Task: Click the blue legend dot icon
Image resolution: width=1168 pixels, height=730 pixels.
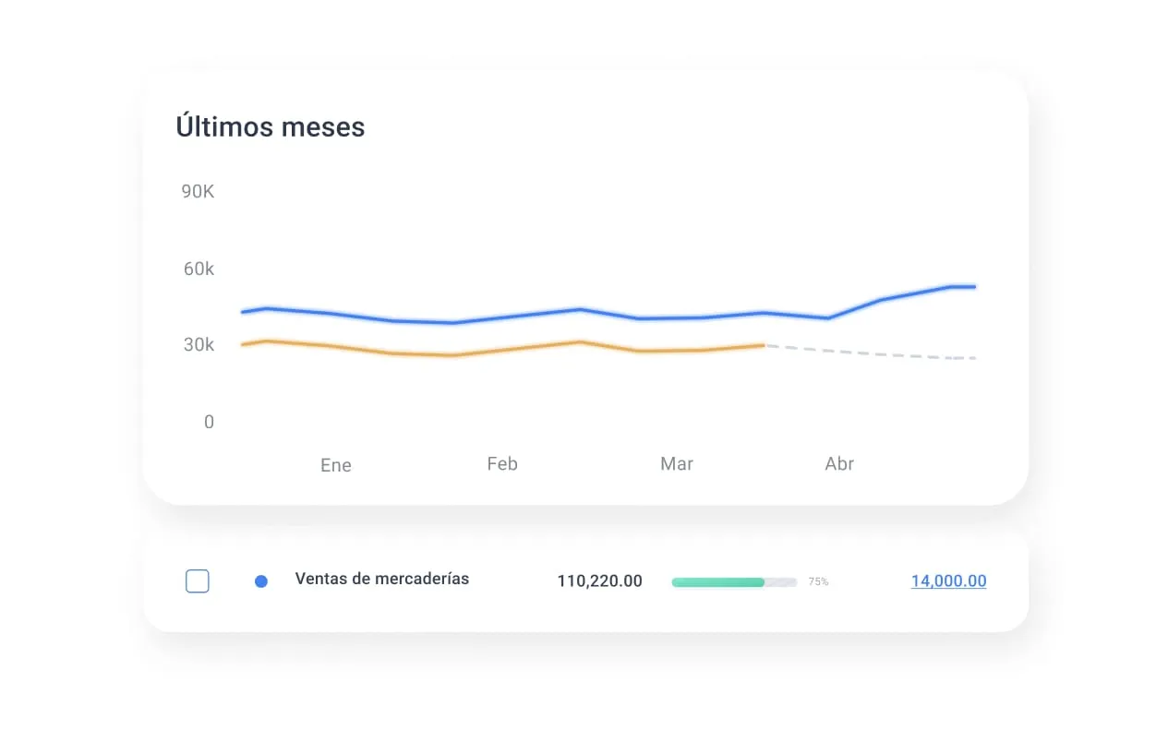Action: click(261, 580)
